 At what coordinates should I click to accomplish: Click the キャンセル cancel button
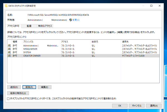click(137, 106)
